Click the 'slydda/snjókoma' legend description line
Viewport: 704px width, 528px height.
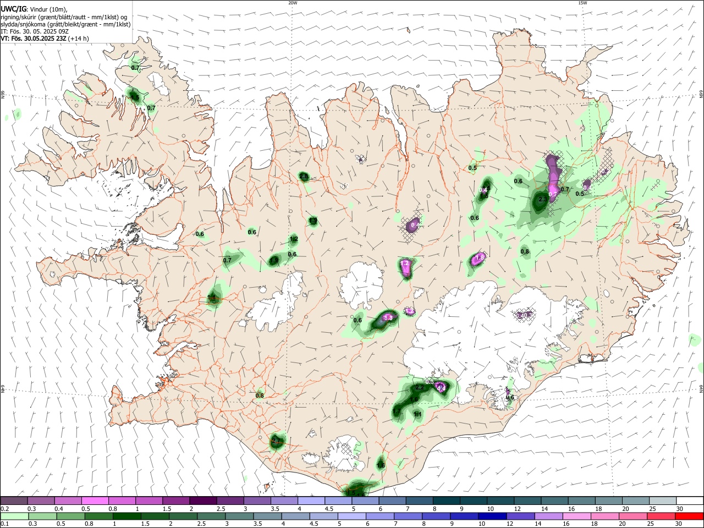click(x=66, y=24)
